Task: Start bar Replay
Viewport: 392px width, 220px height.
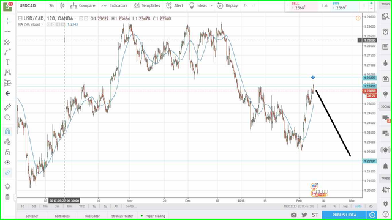Action: [227, 5]
